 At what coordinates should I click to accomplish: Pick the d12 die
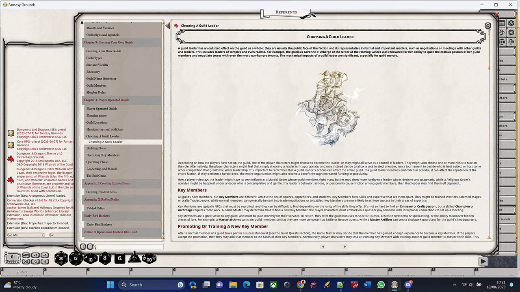(76, 258)
